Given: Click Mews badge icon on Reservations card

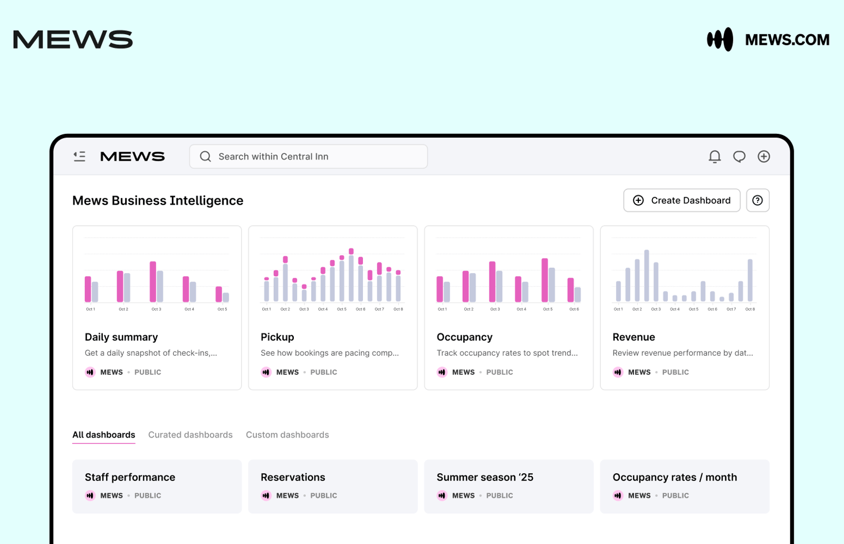Looking at the screenshot, I should [x=266, y=496].
